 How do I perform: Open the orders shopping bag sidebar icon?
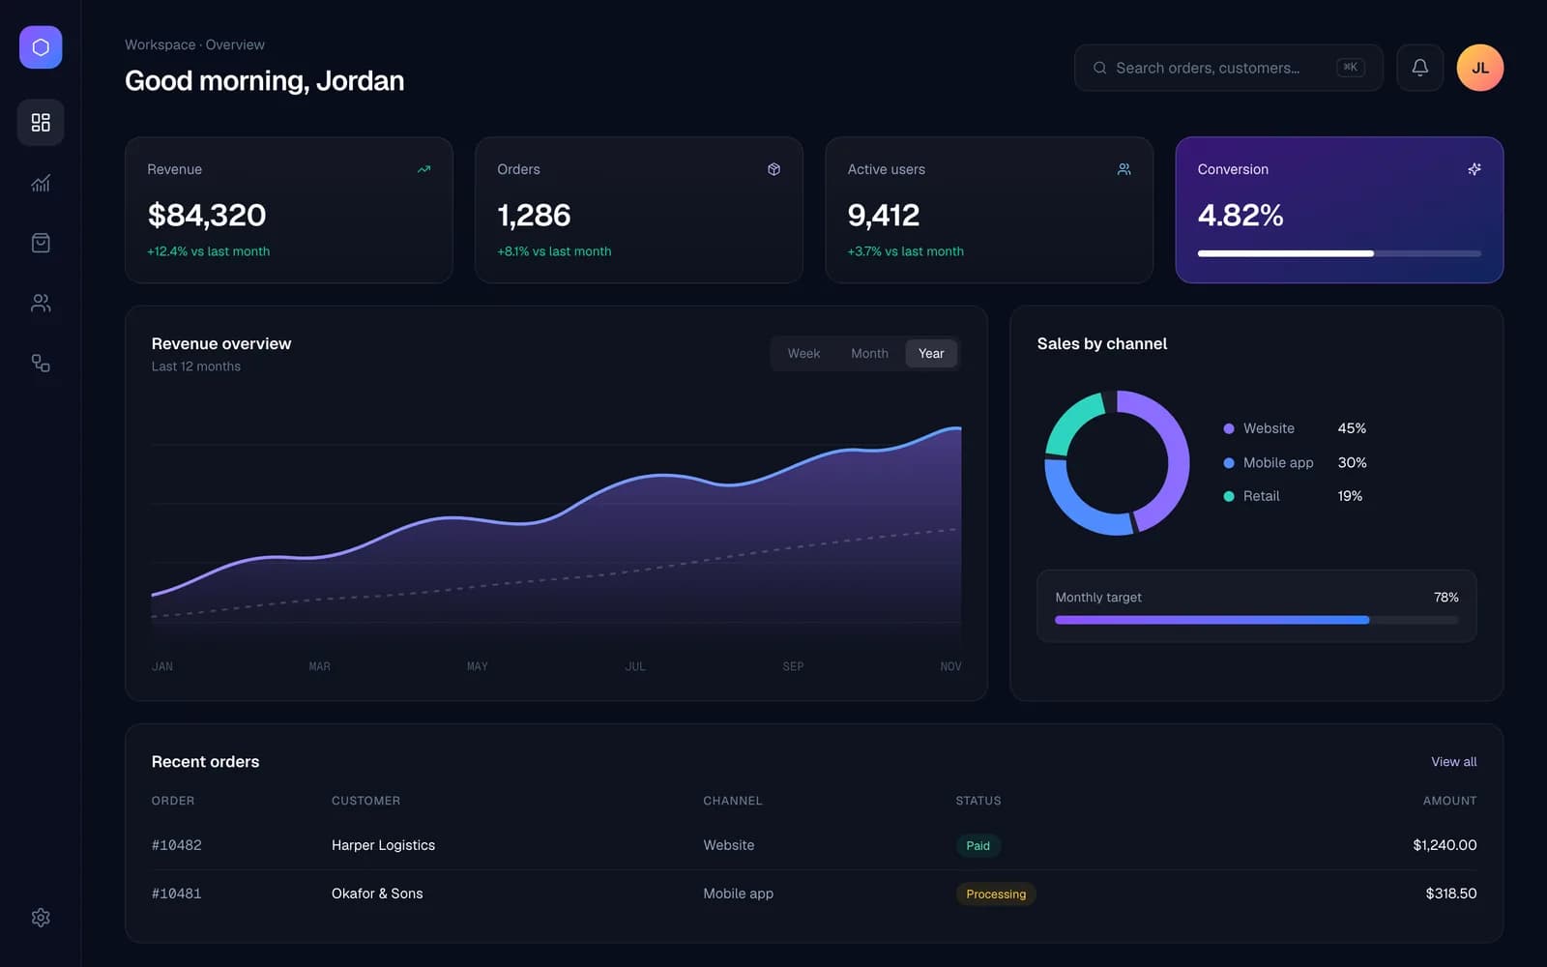41,243
